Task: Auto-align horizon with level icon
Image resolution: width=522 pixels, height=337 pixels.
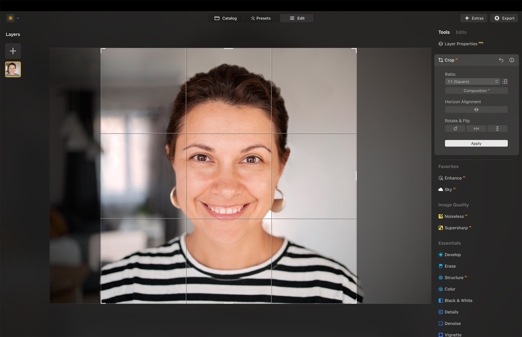Action: coord(476,110)
